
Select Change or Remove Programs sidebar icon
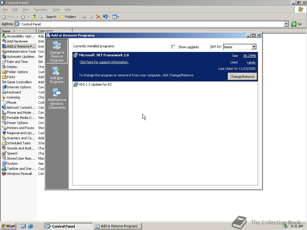pyautogui.click(x=57, y=51)
